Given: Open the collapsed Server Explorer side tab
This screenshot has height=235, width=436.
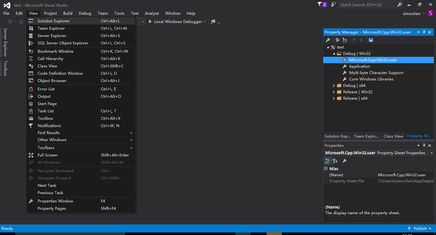Looking at the screenshot, I should point(5,42).
